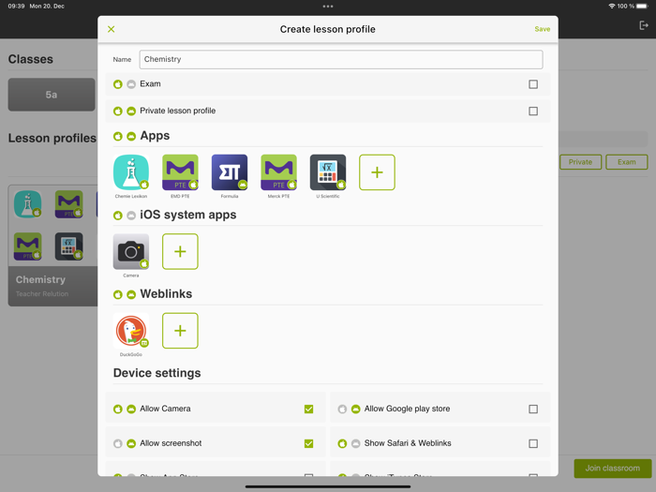Click the Exam filter button in background
Viewport: 656px width, 492px height.
pyautogui.click(x=627, y=162)
